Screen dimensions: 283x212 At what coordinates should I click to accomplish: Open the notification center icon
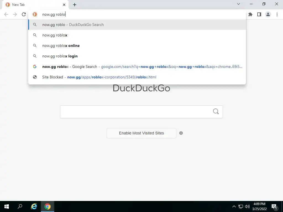point(274,206)
